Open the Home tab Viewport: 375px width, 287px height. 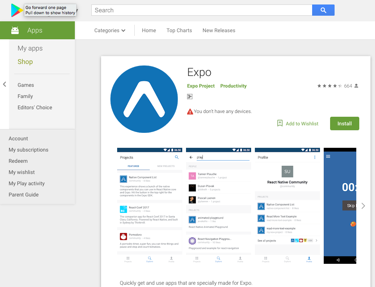(149, 30)
